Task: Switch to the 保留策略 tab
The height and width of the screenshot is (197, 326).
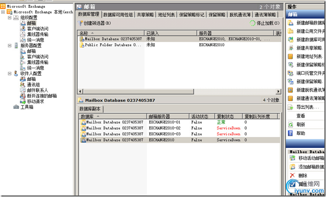Action: (x=217, y=15)
